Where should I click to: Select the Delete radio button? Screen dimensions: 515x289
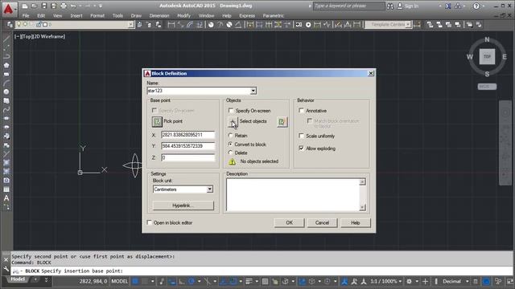pyautogui.click(x=231, y=153)
